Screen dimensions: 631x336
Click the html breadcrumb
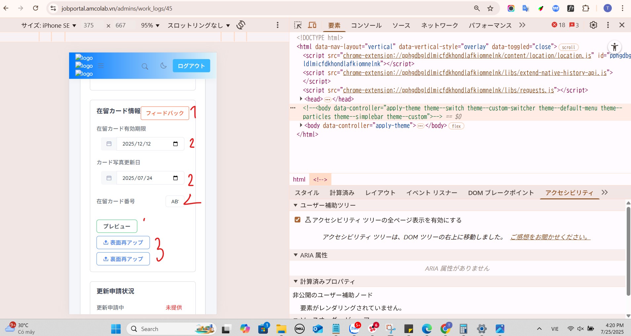point(299,180)
